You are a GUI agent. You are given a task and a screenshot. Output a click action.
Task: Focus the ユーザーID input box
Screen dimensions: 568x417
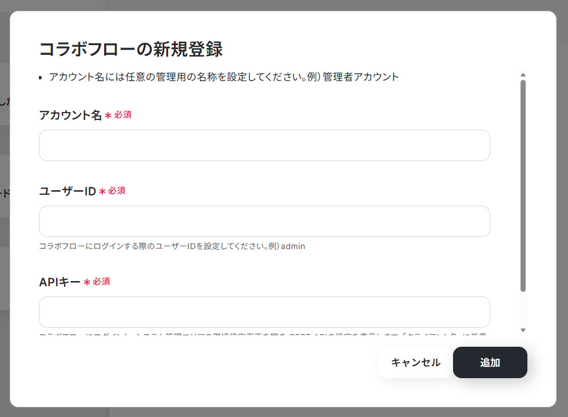click(264, 221)
